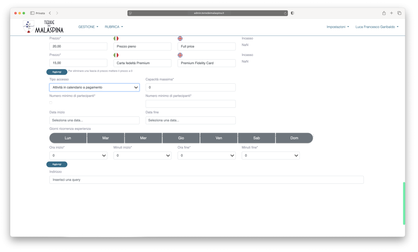The width and height of the screenshot is (418, 252).
Task: Click Aggiungi button under the price rows
Action: click(x=57, y=71)
